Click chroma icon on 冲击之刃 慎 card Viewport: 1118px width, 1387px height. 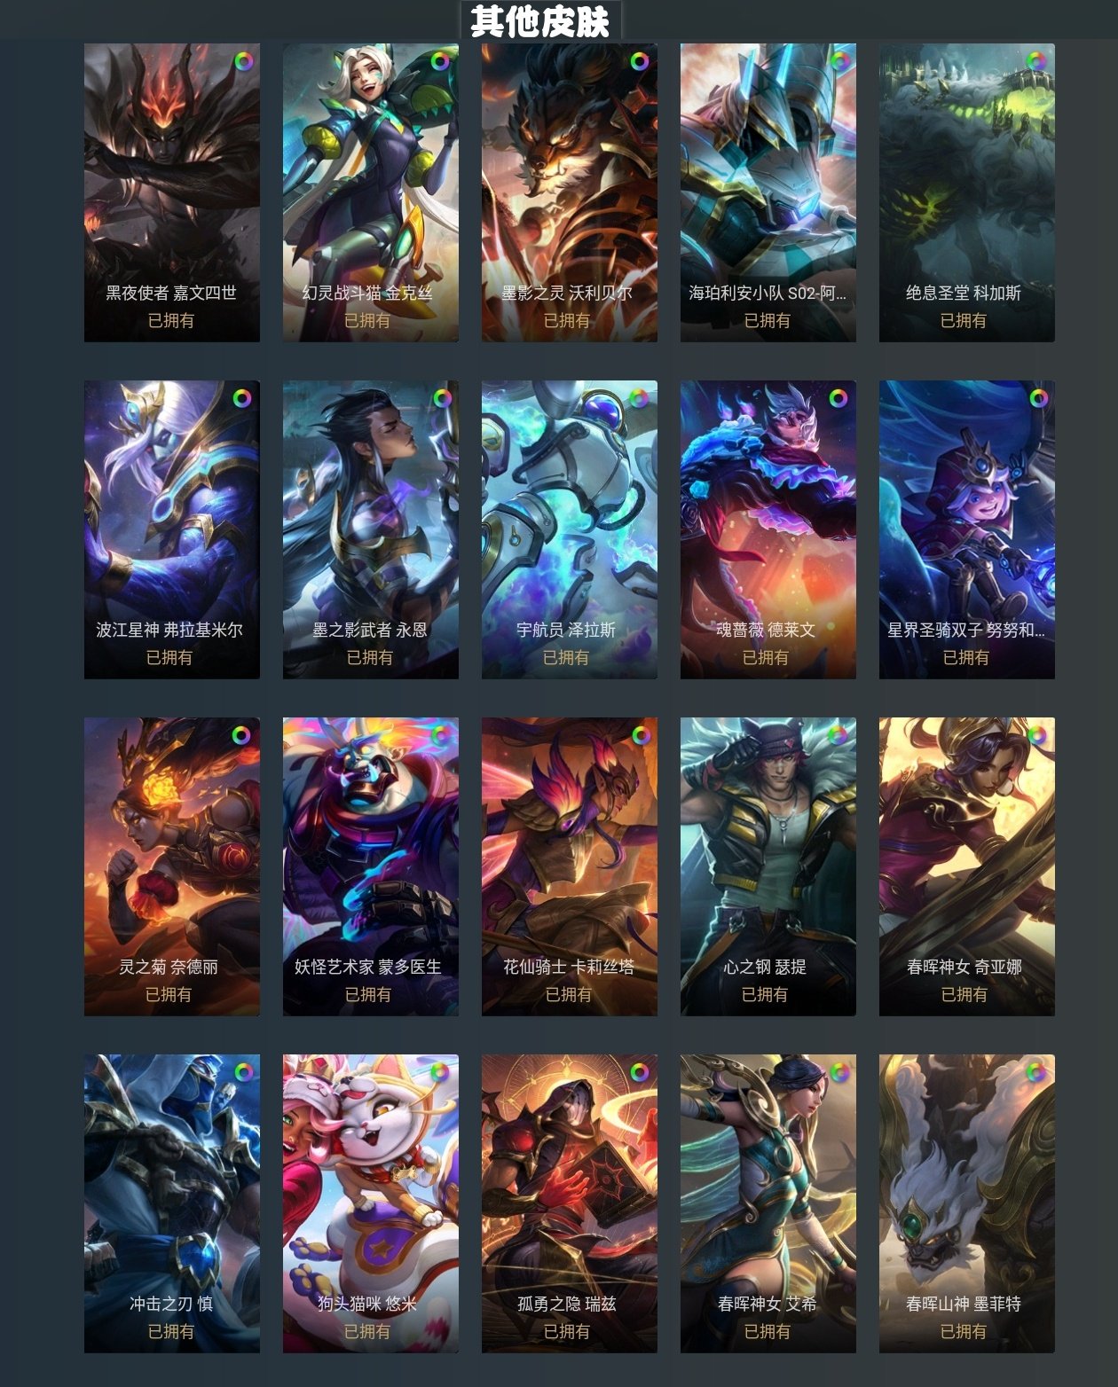point(242,1071)
